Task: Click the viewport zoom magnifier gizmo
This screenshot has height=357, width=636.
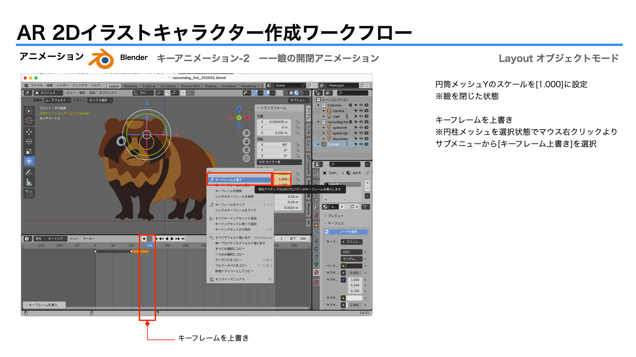Action: (246, 133)
